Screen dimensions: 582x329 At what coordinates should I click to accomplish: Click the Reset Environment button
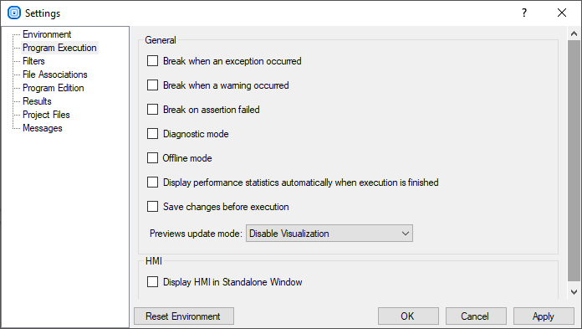pos(184,316)
